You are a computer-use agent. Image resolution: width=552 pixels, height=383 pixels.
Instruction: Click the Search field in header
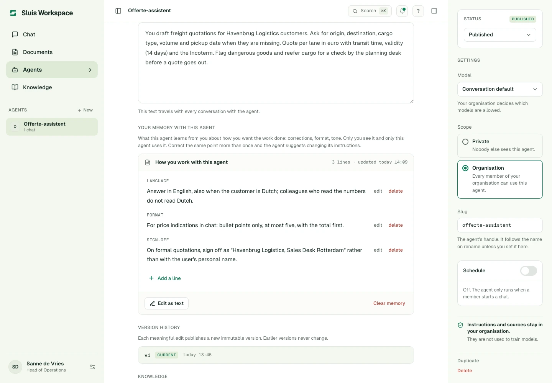tap(370, 11)
